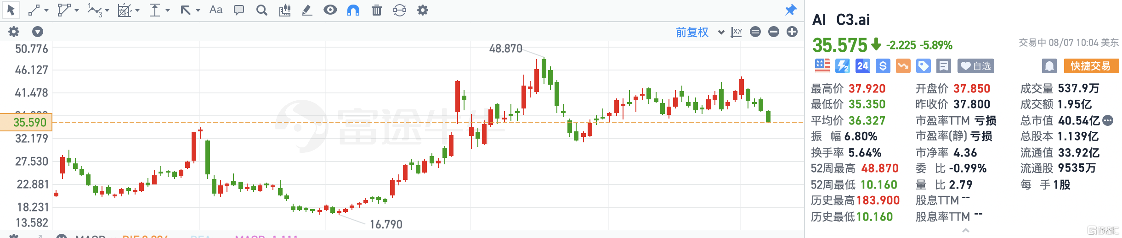Click the magnifier zoom tool
The height and width of the screenshot is (238, 1122).
262,10
